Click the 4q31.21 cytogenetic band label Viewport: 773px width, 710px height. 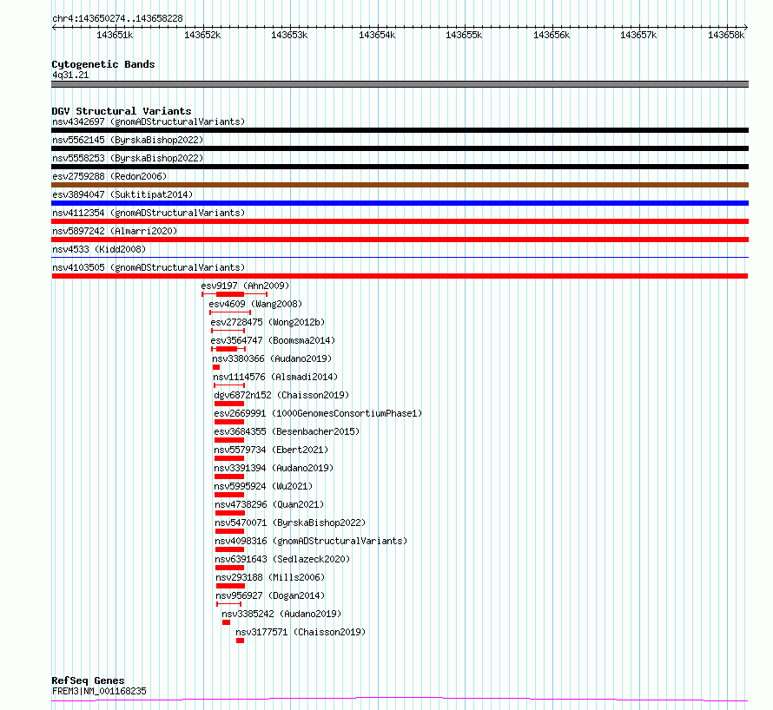point(70,75)
